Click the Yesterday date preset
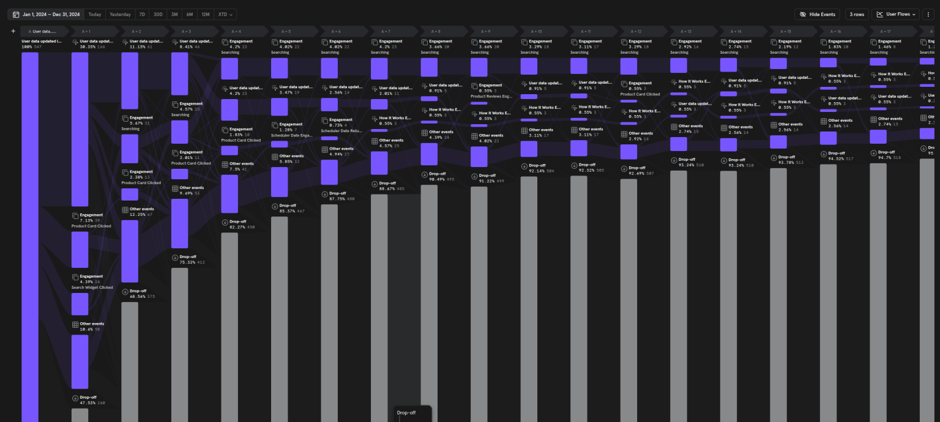The height and width of the screenshot is (422, 940). tap(120, 14)
